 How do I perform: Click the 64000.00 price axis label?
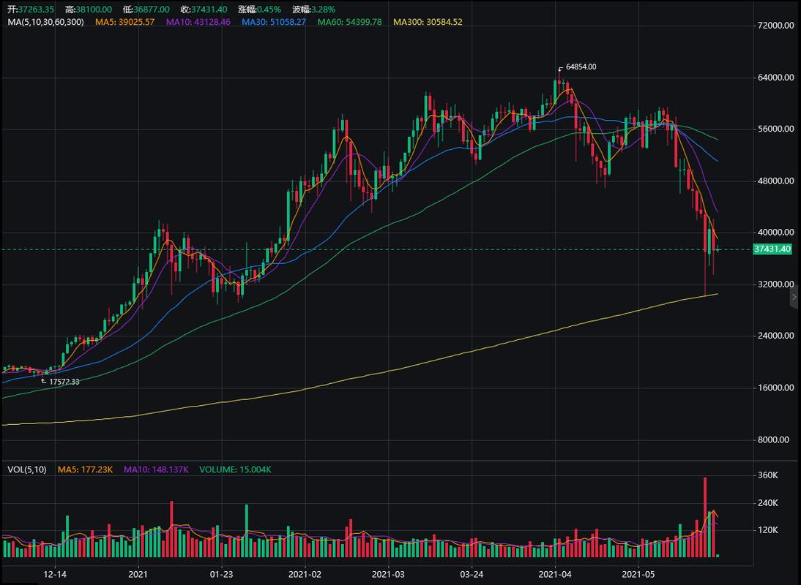tap(775, 78)
